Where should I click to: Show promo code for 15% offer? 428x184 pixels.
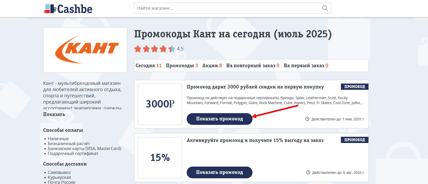point(219,172)
